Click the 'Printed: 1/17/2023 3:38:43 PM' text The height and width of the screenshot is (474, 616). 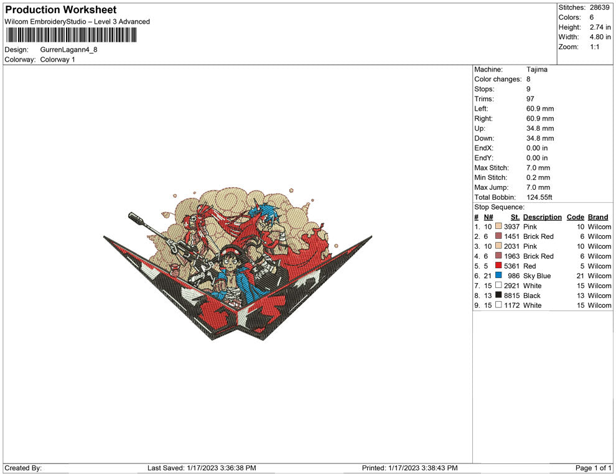tap(410, 468)
